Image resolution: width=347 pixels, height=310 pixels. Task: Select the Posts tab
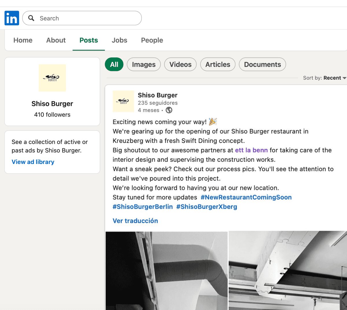[x=89, y=40]
